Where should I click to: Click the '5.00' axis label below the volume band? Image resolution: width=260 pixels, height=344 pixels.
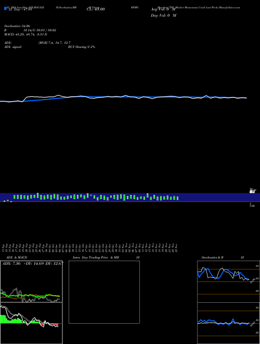click(252, 205)
